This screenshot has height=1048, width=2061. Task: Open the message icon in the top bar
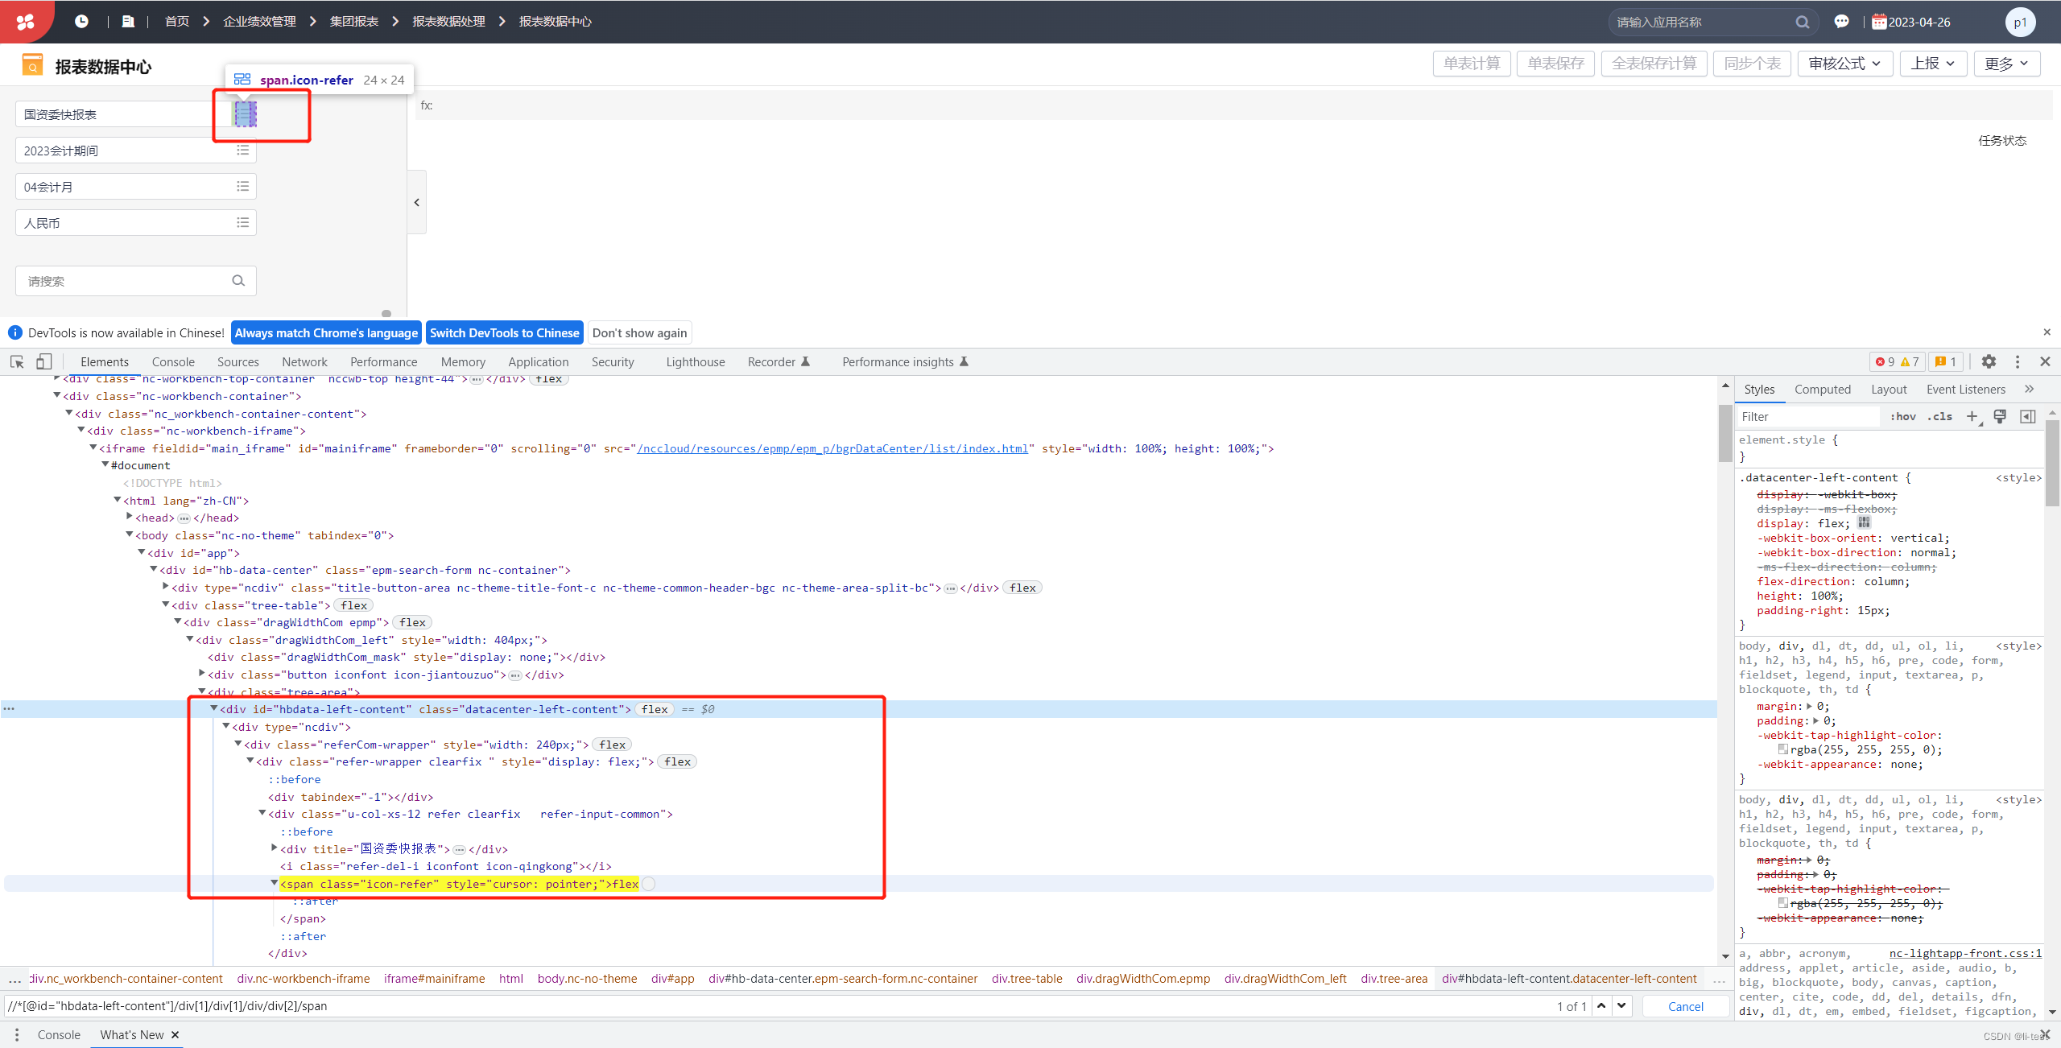tap(1842, 21)
